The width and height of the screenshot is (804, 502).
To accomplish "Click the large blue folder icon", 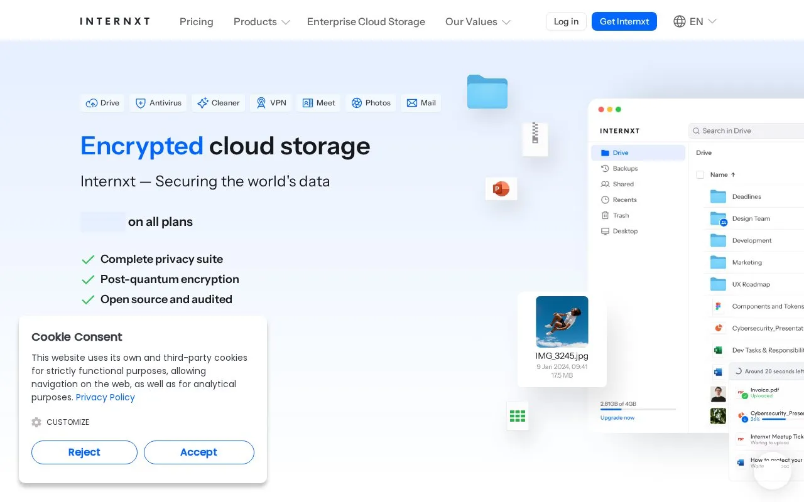I will (487, 92).
